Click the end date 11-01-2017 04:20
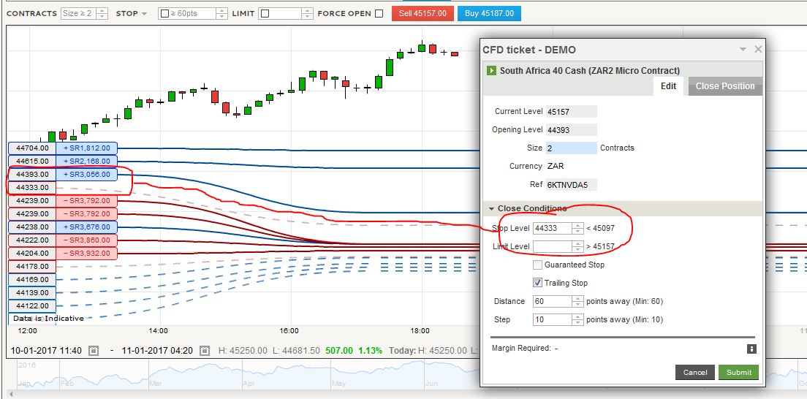This screenshot has height=399, width=807. click(x=157, y=351)
